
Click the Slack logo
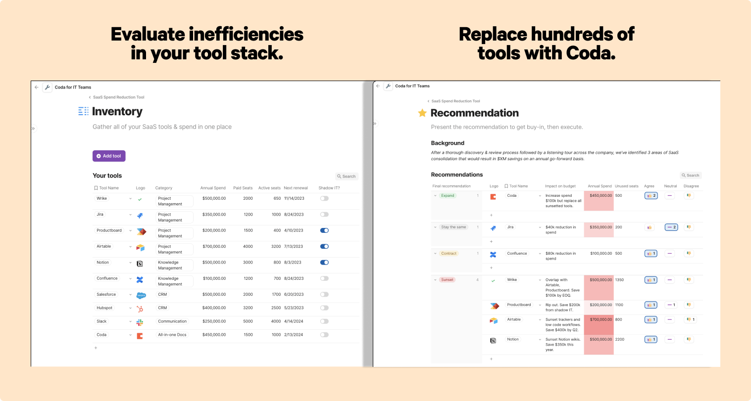[140, 322]
